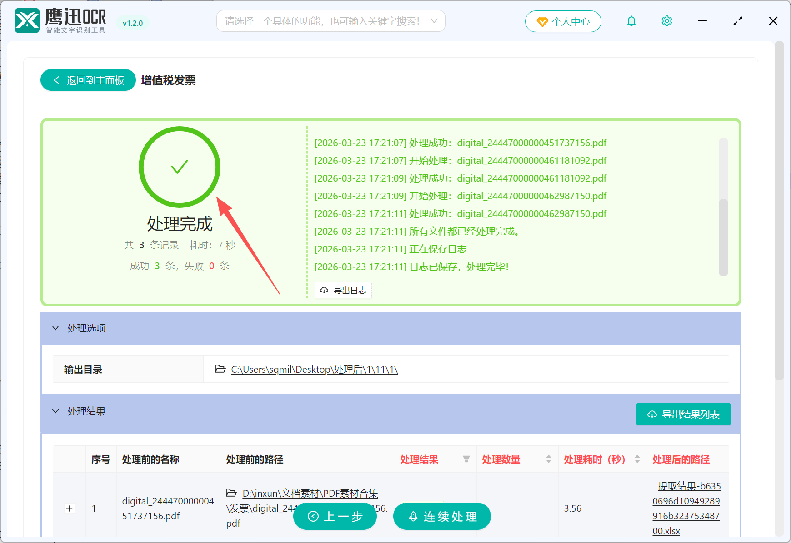
Task: Open 个人中心 personal center
Action: click(563, 21)
